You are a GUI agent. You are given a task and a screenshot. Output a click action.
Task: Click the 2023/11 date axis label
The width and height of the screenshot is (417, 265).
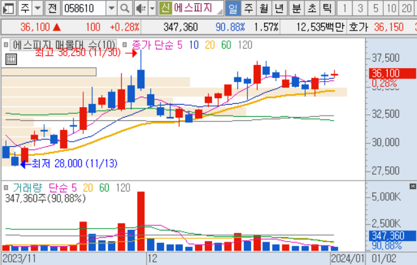coord(19,259)
